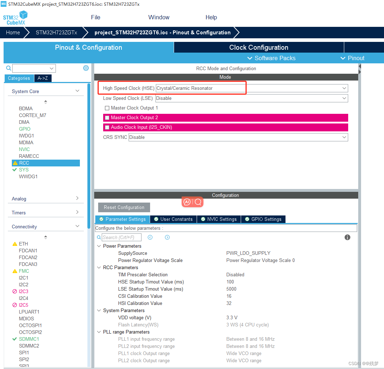The width and height of the screenshot is (384, 369).
Task: Enable Master Clock Output 1 checkbox
Action: click(107, 108)
